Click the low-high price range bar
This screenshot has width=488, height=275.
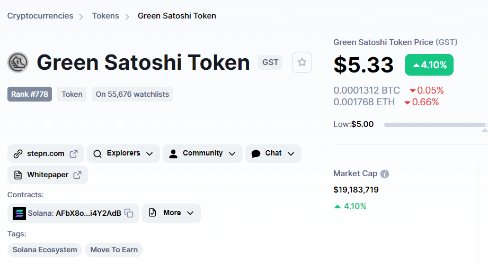tap(433, 125)
